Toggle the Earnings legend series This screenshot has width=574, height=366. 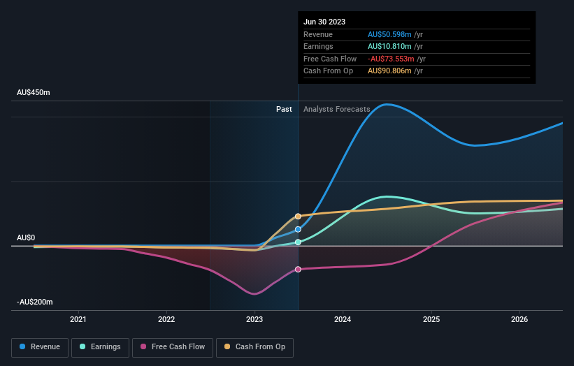(100, 347)
